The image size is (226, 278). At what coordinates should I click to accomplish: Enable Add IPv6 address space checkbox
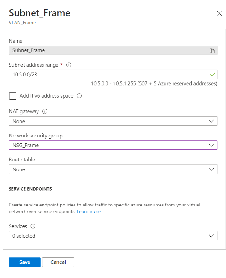[x=13, y=96]
